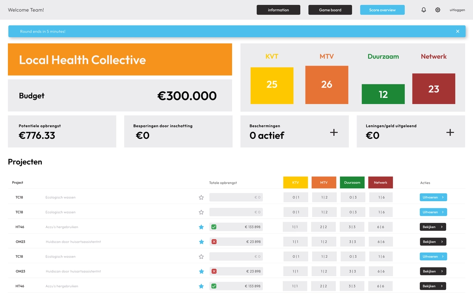Click the chevron on the first Uitvoeren button

point(443,197)
